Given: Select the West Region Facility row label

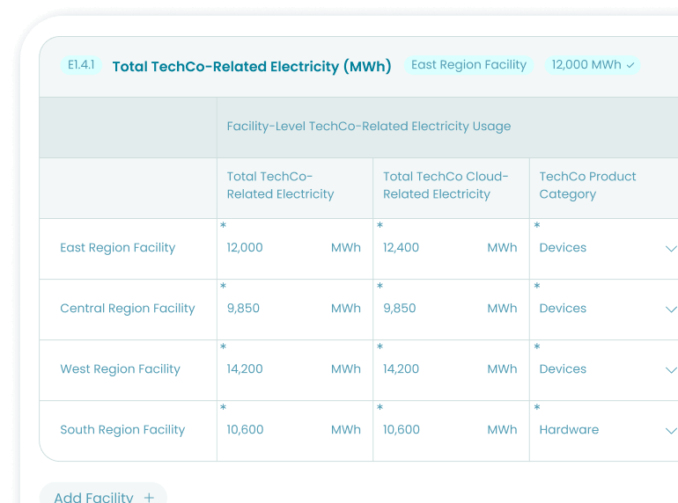Looking at the screenshot, I should pyautogui.click(x=121, y=369).
